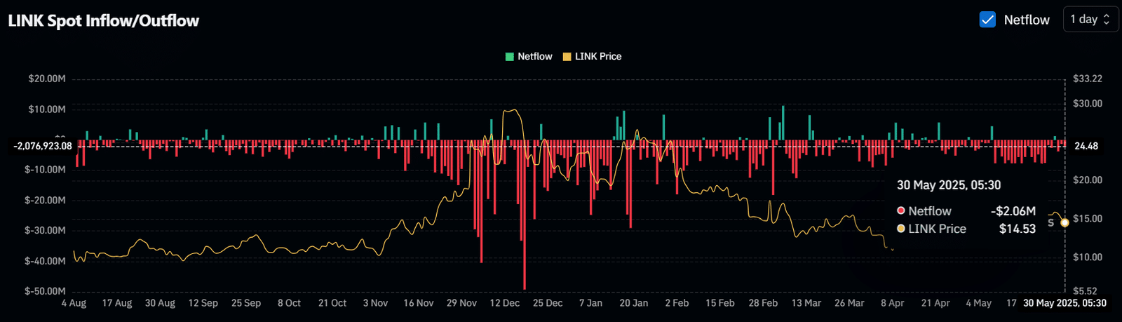The image size is (1122, 322).
Task: Hide LINK Price series via legend label
Action: (x=598, y=57)
